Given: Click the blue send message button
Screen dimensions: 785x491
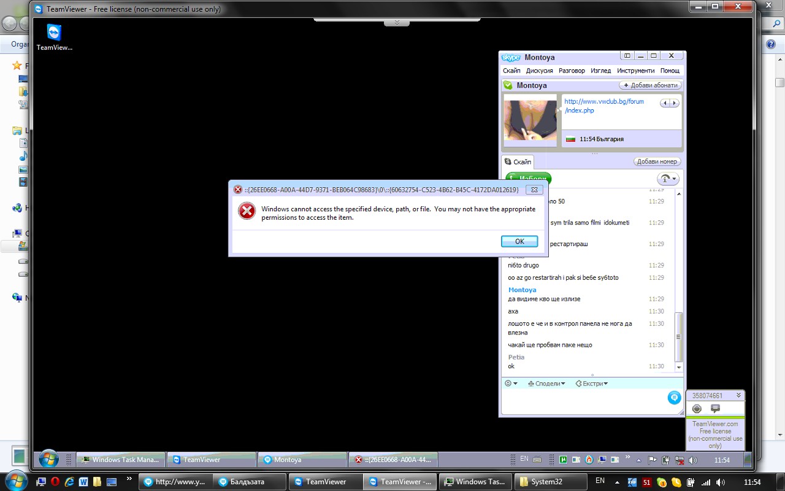Looking at the screenshot, I should pos(674,398).
